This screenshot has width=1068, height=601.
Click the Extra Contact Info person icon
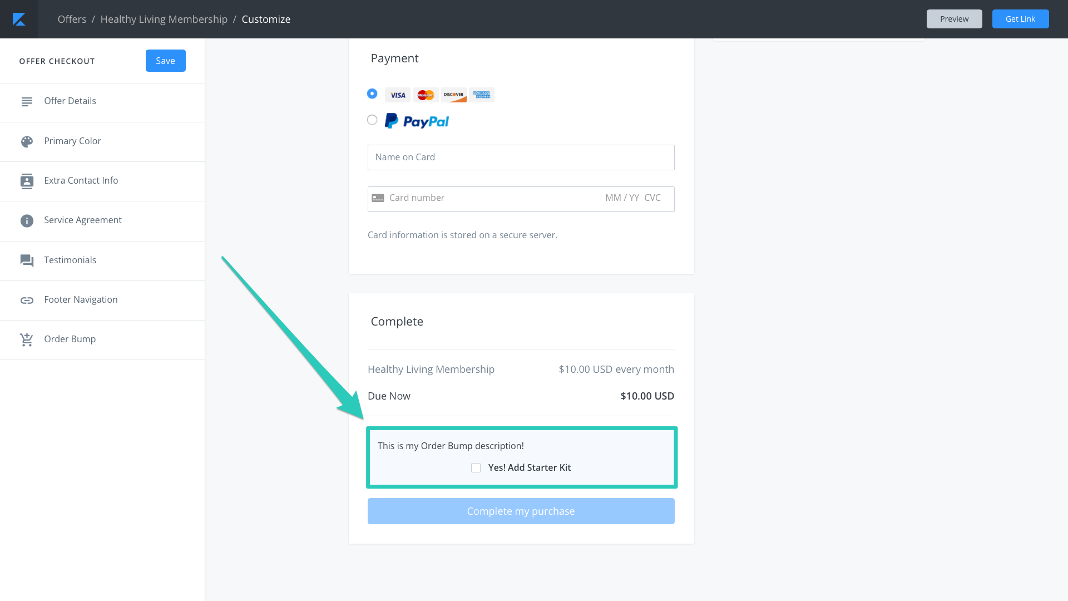tap(27, 181)
